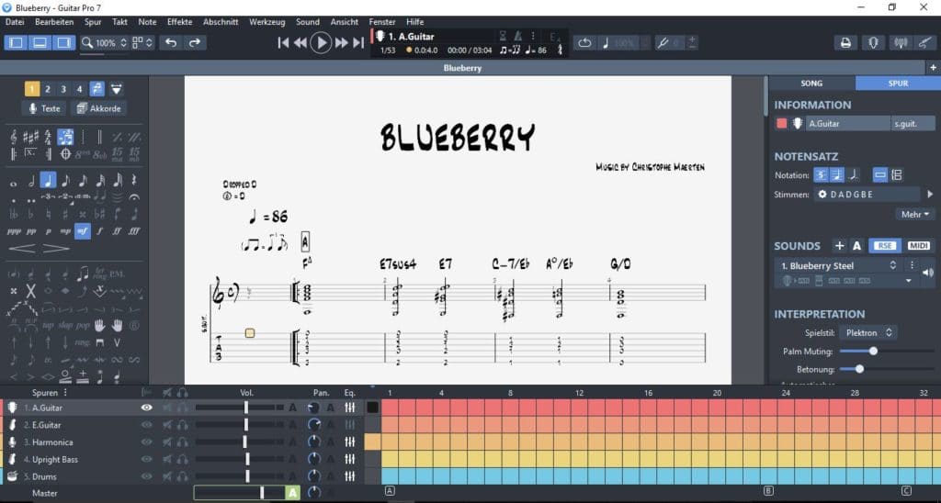Solo the Upright Bass track
The height and width of the screenshot is (503, 941).
(183, 459)
